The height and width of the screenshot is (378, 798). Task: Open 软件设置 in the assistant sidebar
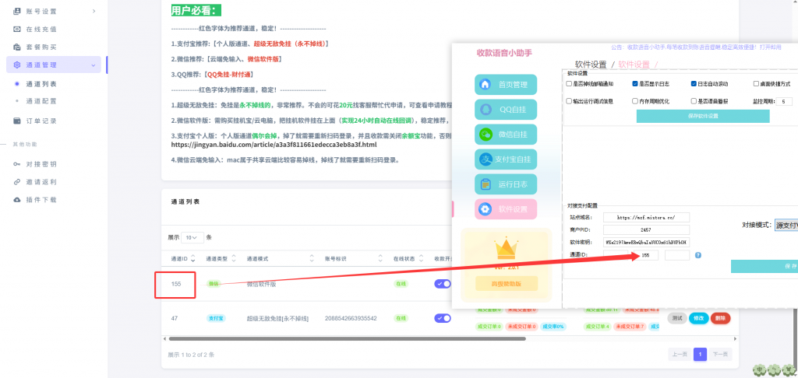(x=506, y=209)
